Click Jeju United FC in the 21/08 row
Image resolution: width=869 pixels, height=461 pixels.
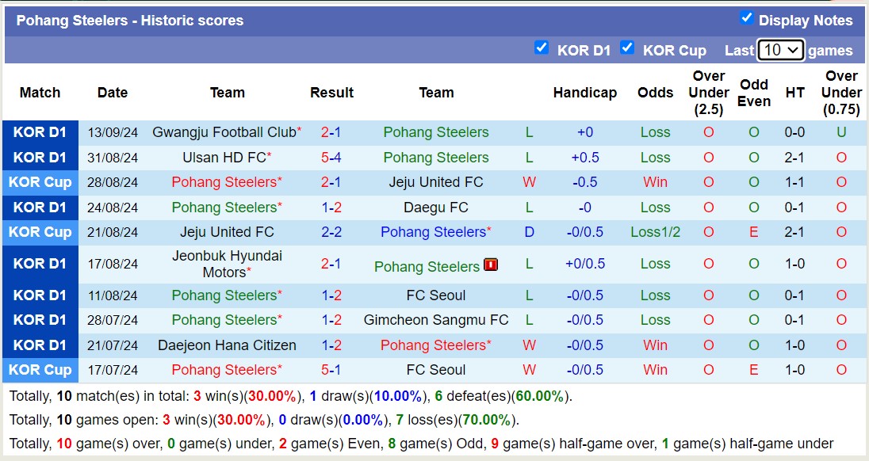click(227, 232)
